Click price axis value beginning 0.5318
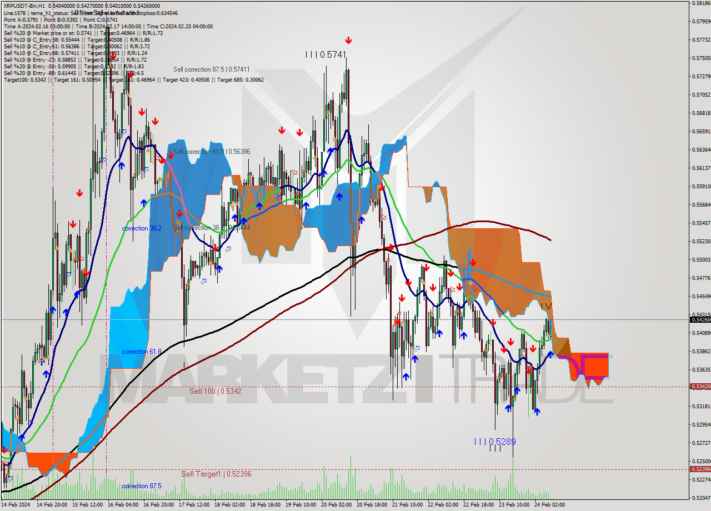Image resolution: width=711 pixels, height=511 pixels. (701, 406)
